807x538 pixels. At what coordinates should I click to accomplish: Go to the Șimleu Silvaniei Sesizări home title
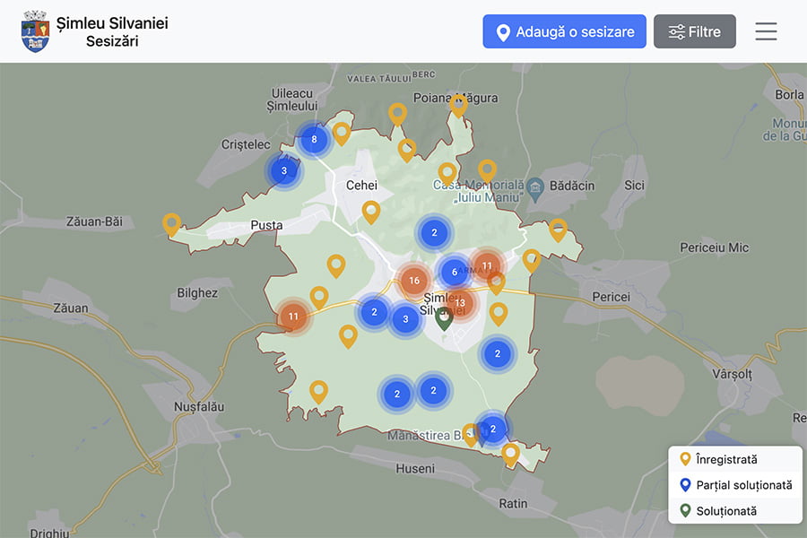pos(112,31)
